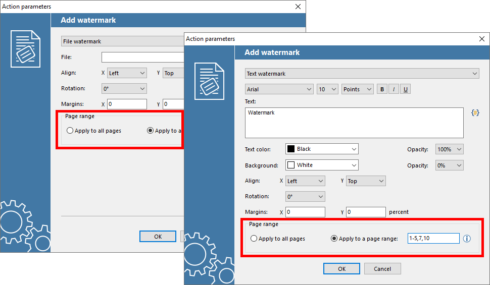490x285 pixels.
Task: Select 'Apply to all pages' in back dialog
Action: [x=94, y=131]
